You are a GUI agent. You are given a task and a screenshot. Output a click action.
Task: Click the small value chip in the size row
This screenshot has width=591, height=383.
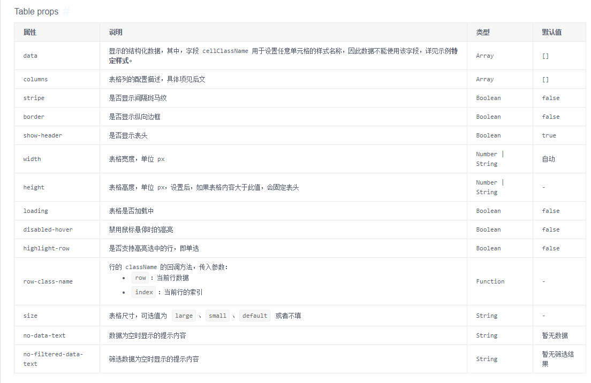217,316
